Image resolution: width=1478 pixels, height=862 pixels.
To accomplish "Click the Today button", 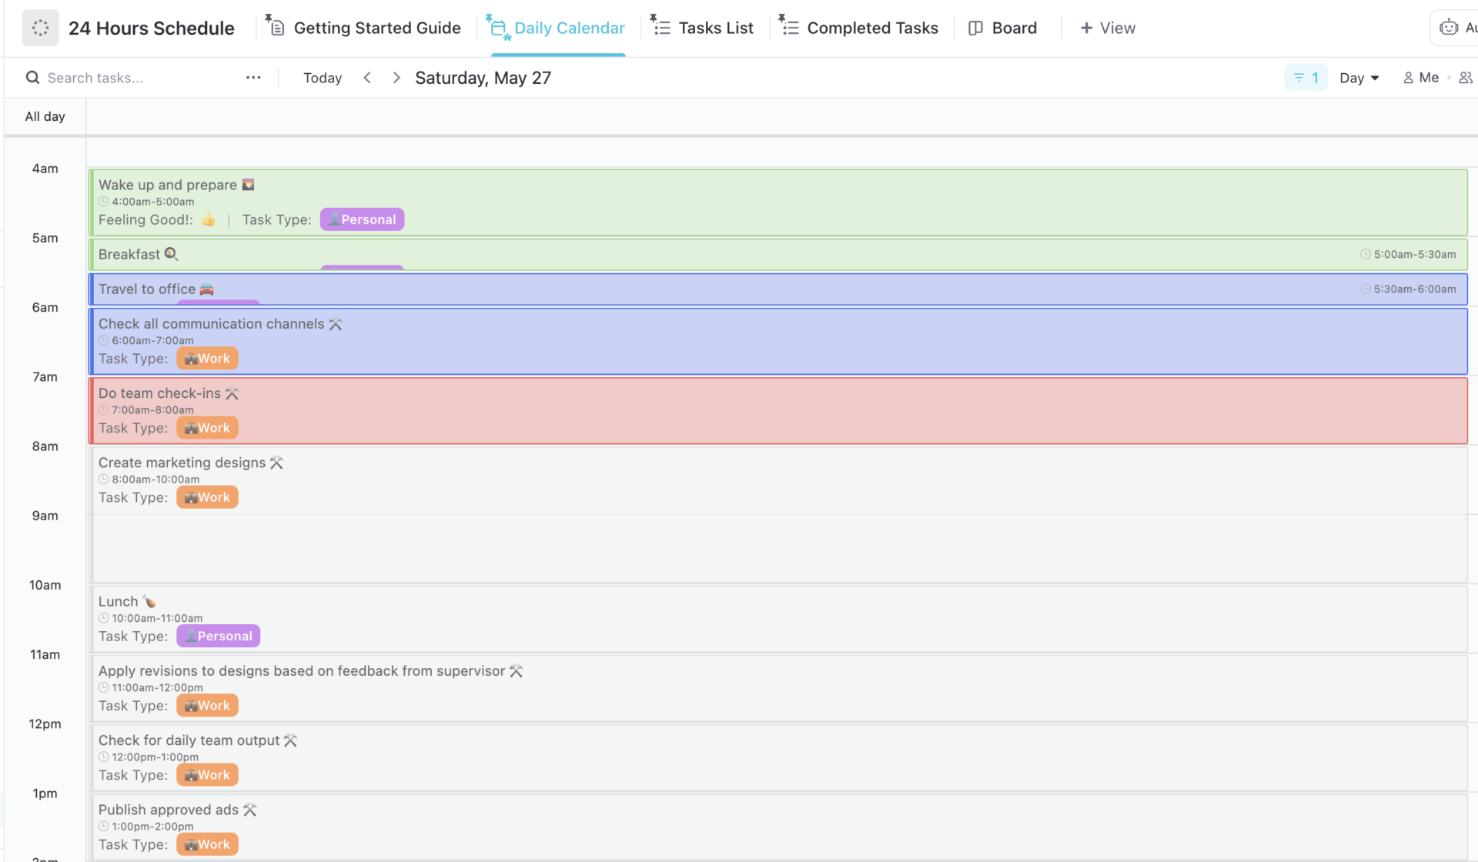I will point(322,78).
